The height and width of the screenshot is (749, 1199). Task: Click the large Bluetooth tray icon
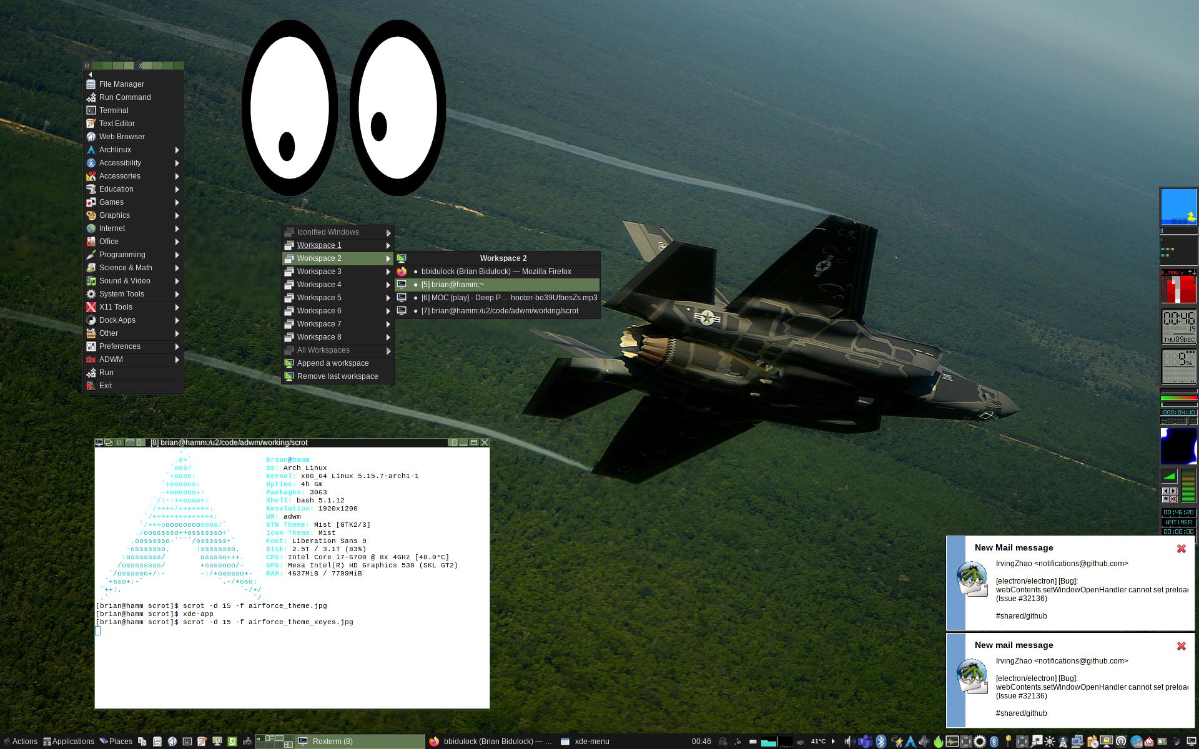(881, 742)
